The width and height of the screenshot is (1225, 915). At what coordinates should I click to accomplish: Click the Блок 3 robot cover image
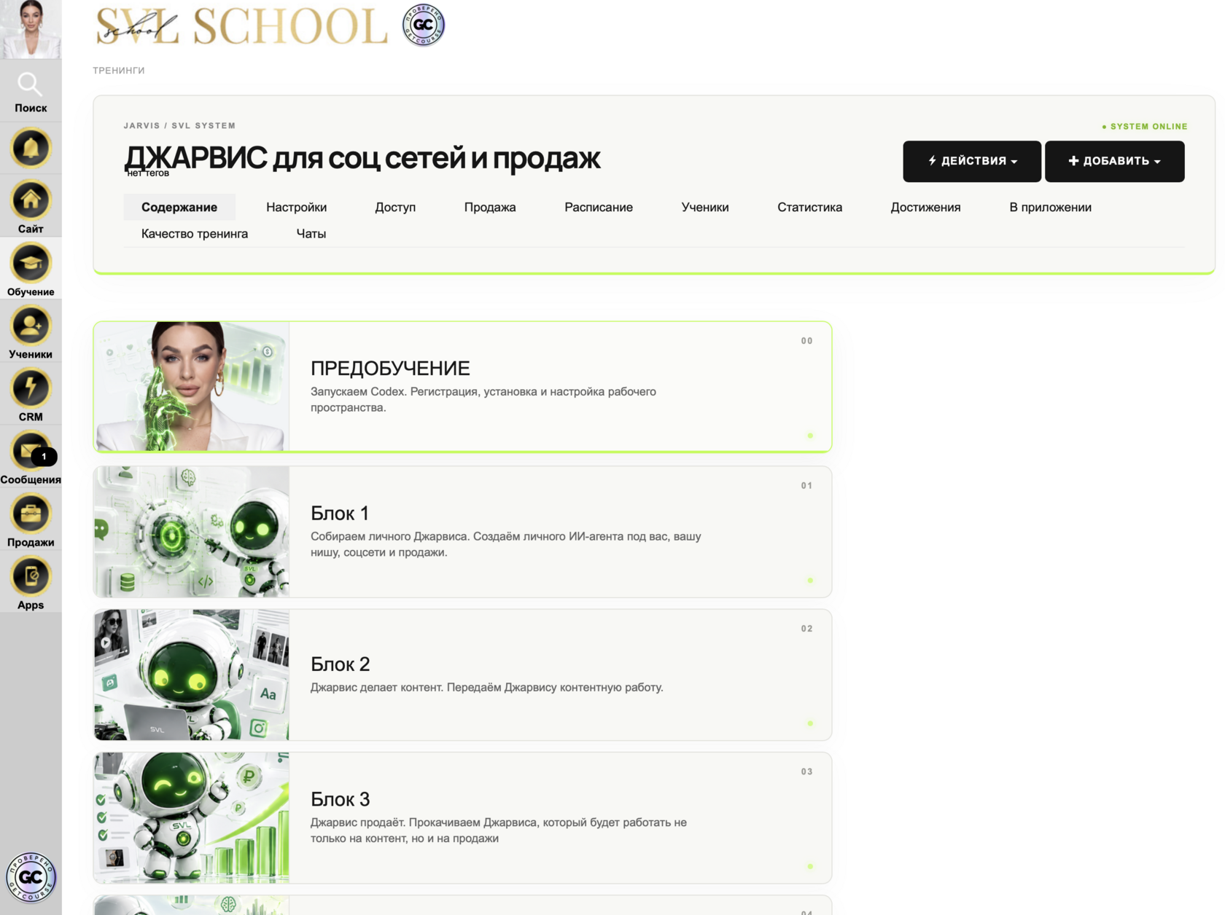(x=192, y=817)
